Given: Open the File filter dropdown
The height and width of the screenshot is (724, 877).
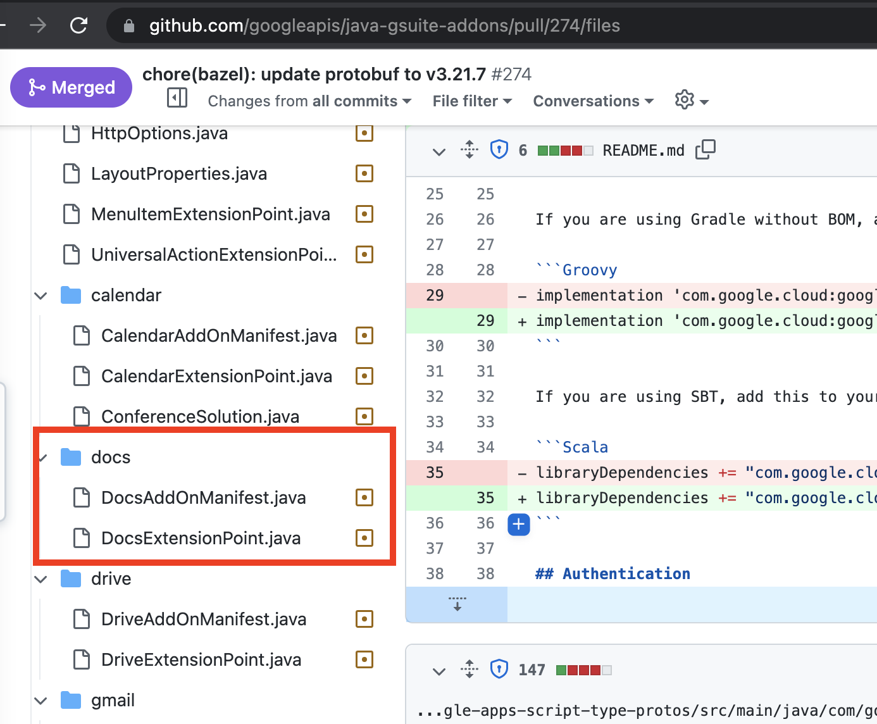Looking at the screenshot, I should pos(472,101).
